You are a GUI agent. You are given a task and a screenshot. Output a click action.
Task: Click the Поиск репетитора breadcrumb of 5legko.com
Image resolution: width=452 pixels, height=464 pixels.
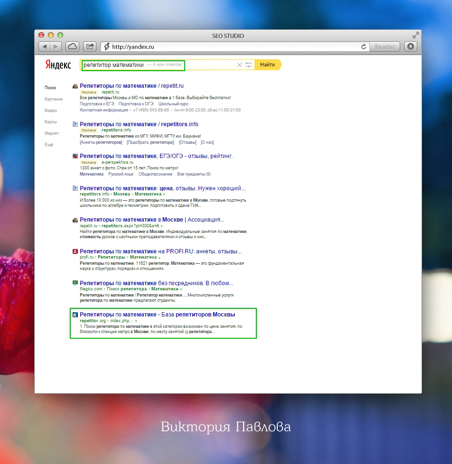click(126, 289)
